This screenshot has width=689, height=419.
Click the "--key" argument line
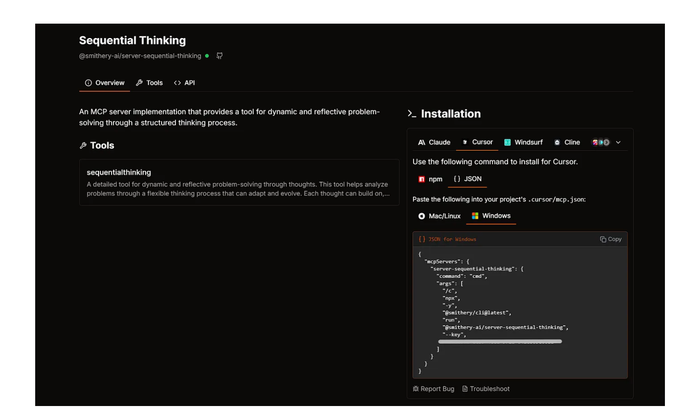pyautogui.click(x=454, y=335)
